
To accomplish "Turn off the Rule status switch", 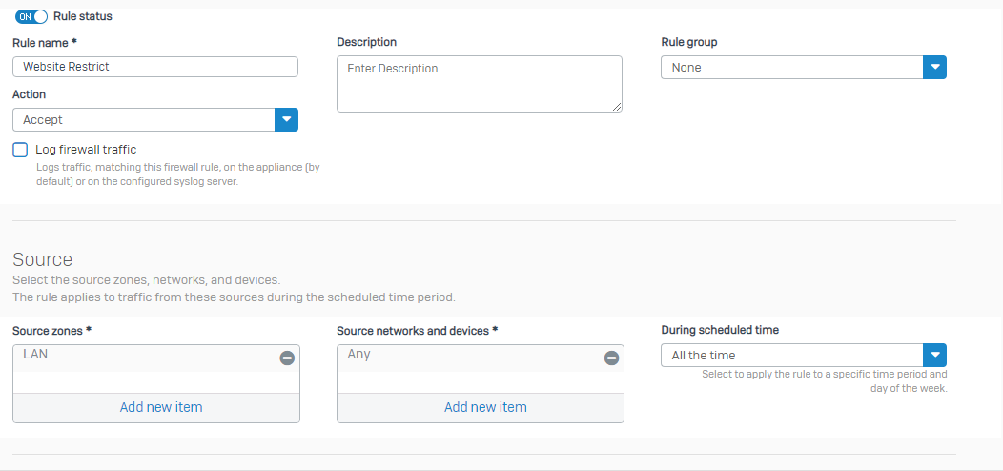I will [31, 16].
